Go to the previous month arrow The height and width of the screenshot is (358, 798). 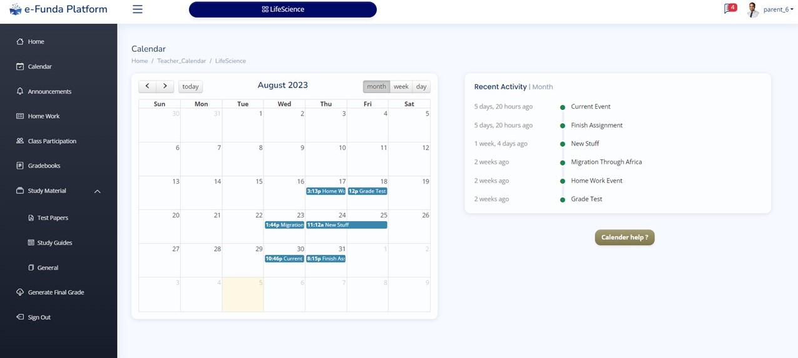click(147, 86)
